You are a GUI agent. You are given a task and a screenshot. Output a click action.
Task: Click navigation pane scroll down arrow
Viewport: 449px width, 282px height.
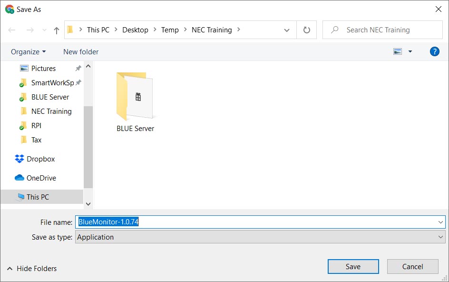click(x=88, y=204)
